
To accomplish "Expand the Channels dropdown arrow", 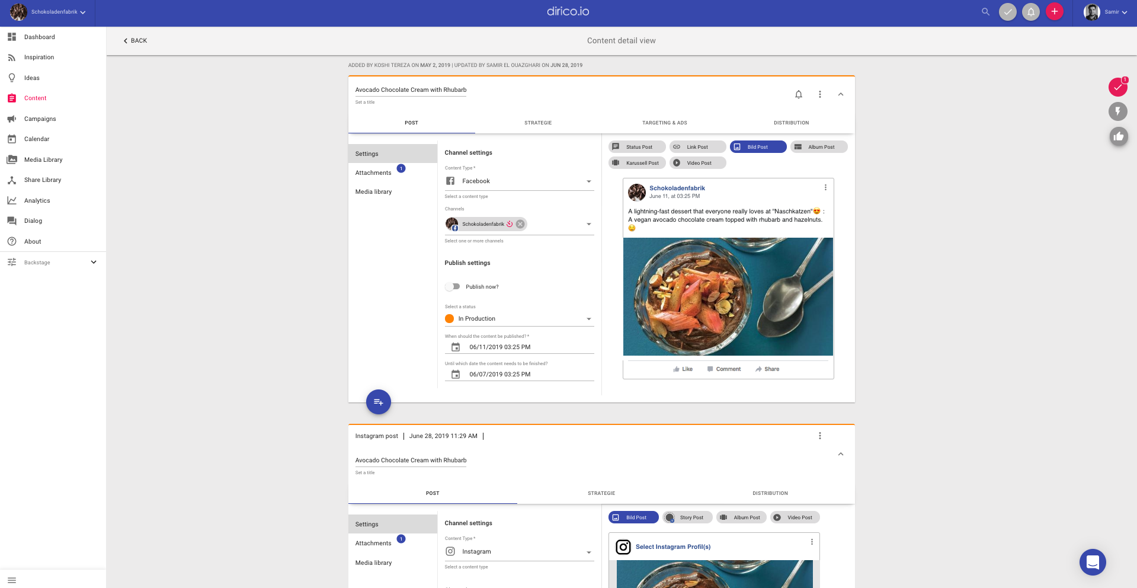I will pos(589,224).
